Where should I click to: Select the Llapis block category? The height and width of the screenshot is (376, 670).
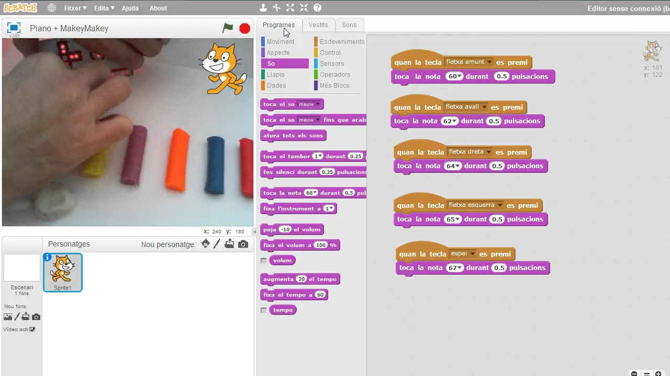pos(285,75)
